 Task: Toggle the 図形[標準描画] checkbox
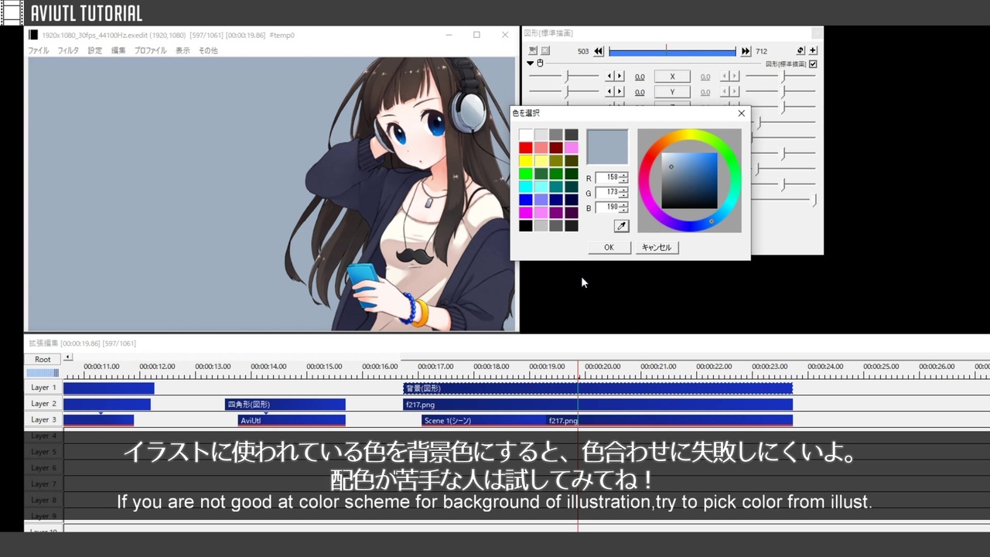(813, 64)
